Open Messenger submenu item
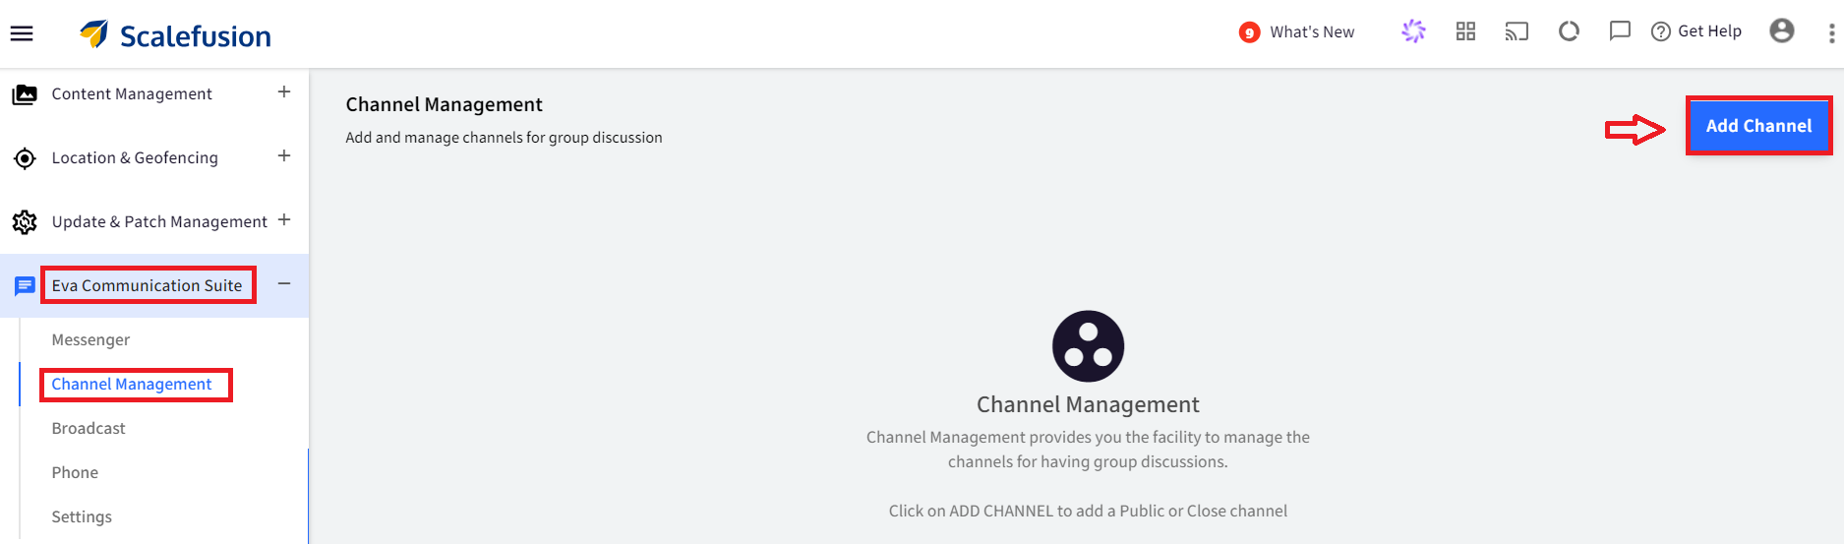 (90, 339)
